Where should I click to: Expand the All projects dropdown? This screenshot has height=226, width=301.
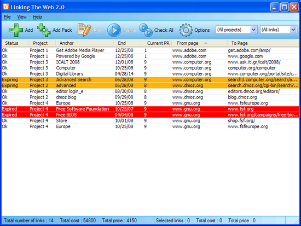click(253, 30)
